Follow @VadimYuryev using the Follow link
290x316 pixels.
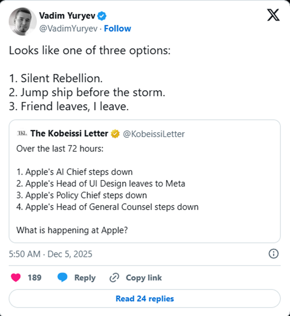[x=118, y=28]
